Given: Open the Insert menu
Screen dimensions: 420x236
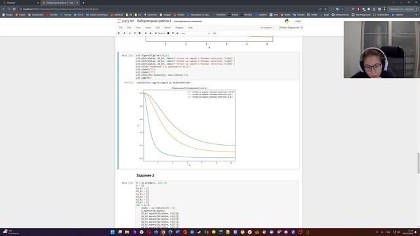Looking at the screenshot, I should click(x=148, y=28).
